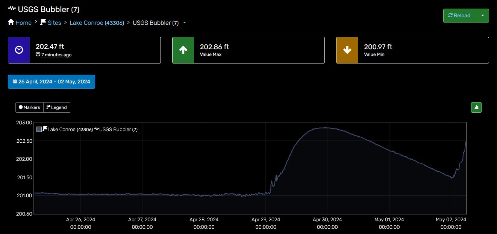Click the peak of the chart line
Viewport: 497px width, 234px height.
coord(326,128)
